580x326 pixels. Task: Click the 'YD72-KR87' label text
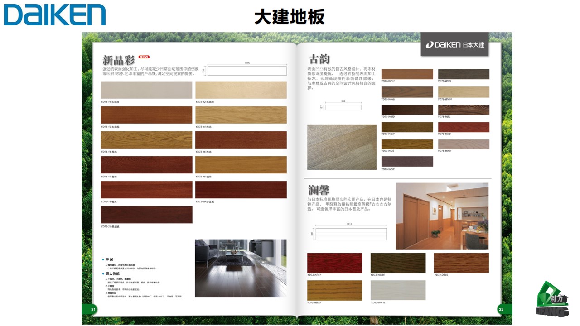pyautogui.click(x=314, y=275)
